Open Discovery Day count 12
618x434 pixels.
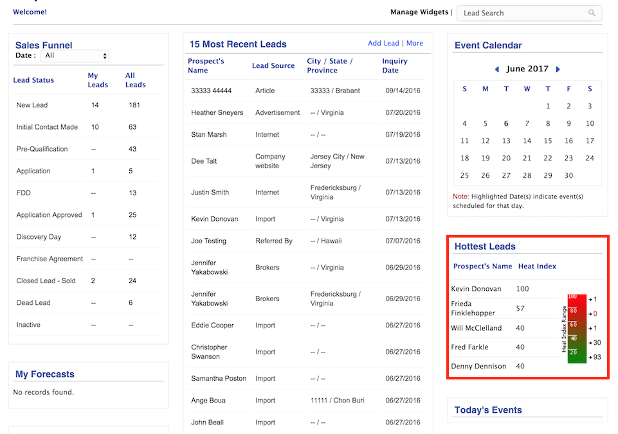click(x=132, y=237)
